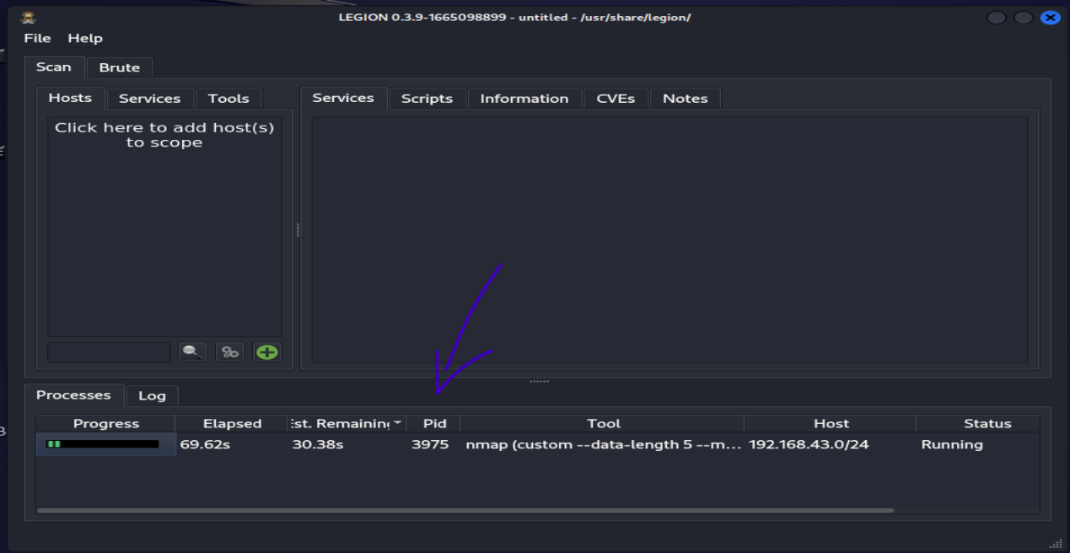The image size is (1070, 553).
Task: Click the horizontal splitter handle above Processes
Action: (x=539, y=381)
